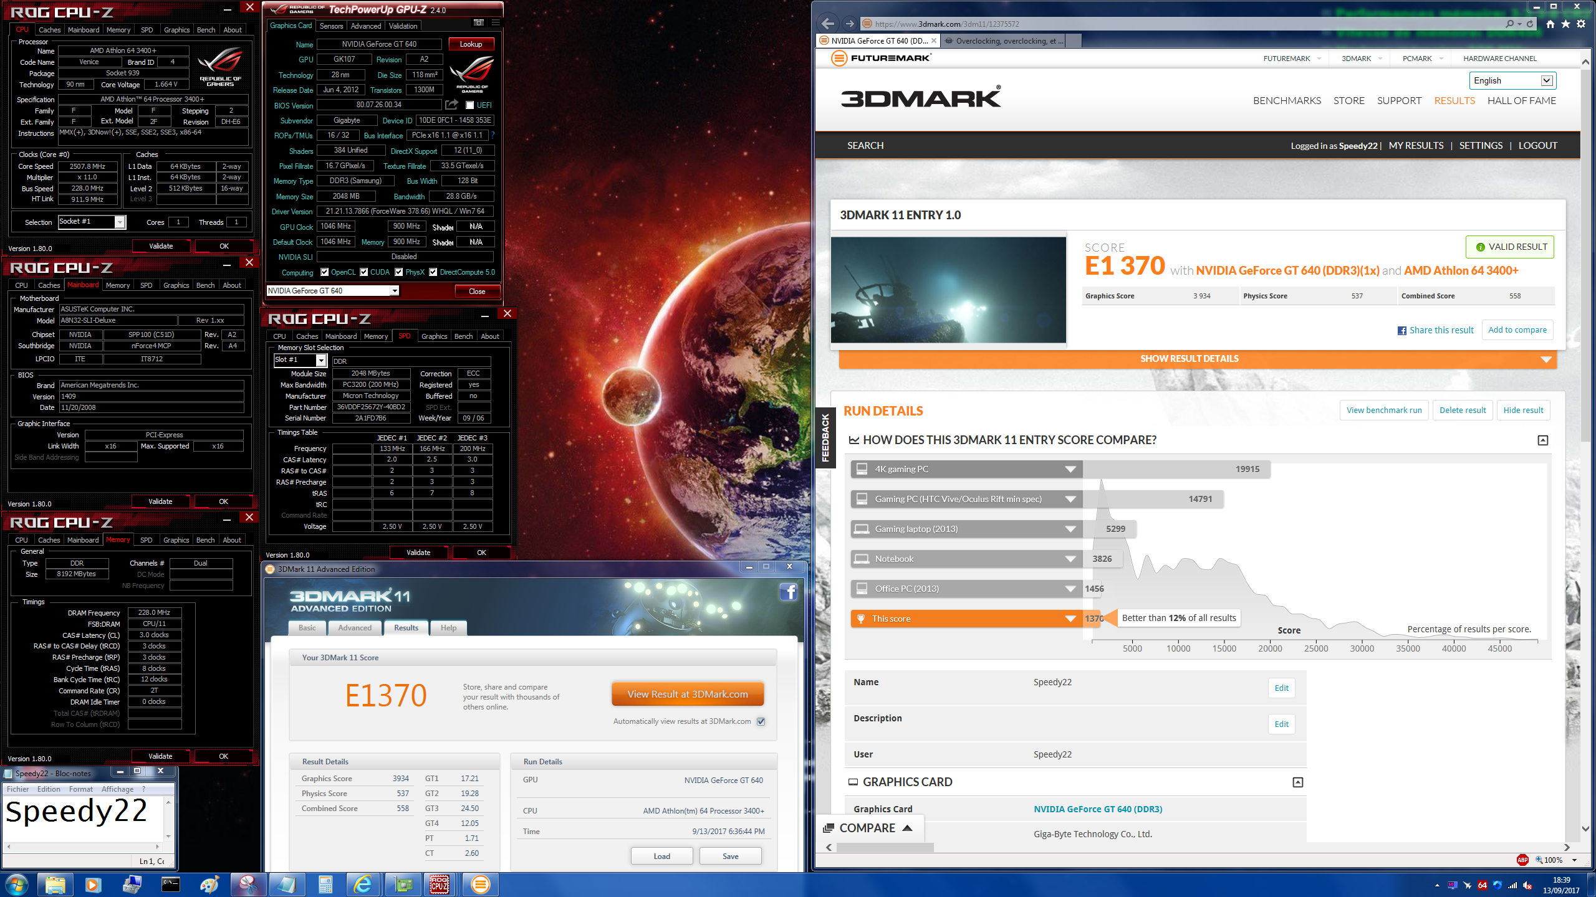1596x897 pixels.
Task: Click the browser home icon
Action: pos(1550,24)
